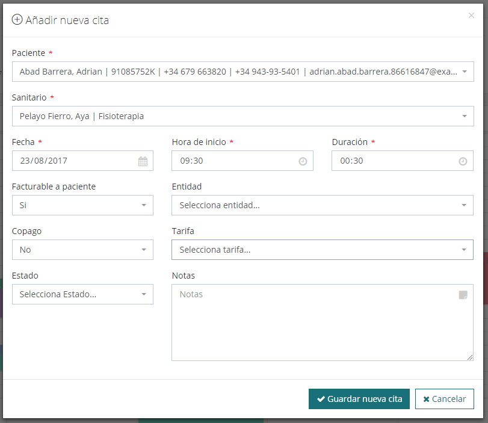Open the Estado dropdown

click(x=82, y=294)
